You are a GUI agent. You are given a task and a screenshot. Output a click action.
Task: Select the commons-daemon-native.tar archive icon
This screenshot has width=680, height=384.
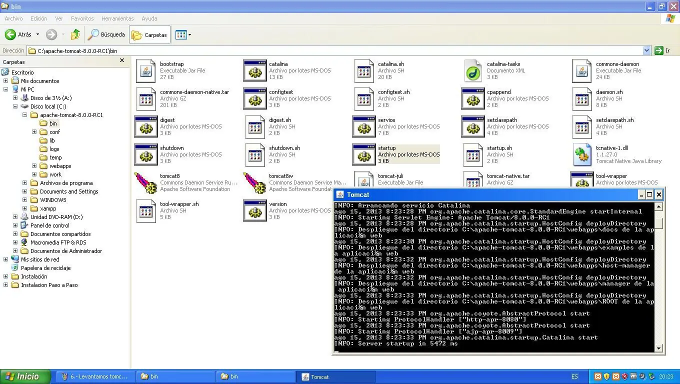146,99
